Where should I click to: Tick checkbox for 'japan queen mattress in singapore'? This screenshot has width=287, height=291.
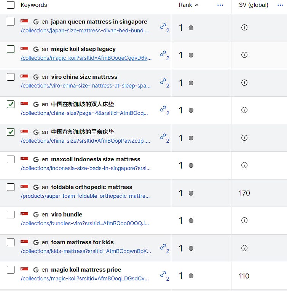[x=11, y=22]
